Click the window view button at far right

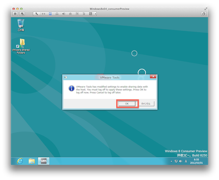pos(203,14)
